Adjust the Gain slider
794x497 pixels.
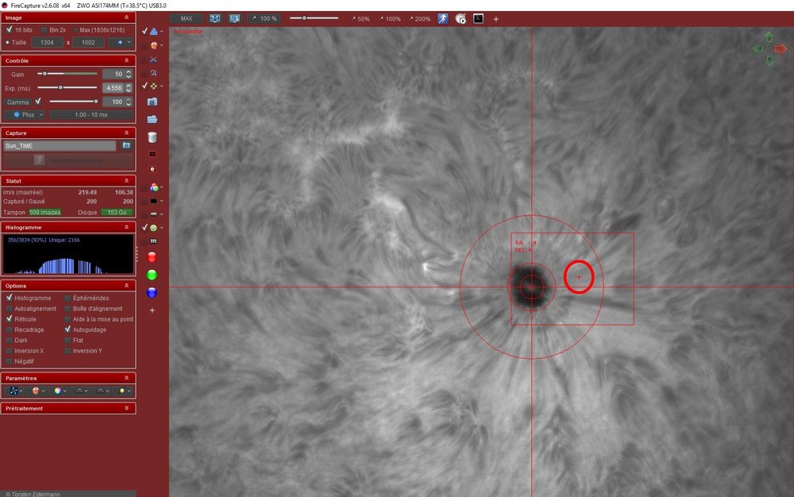67,74
